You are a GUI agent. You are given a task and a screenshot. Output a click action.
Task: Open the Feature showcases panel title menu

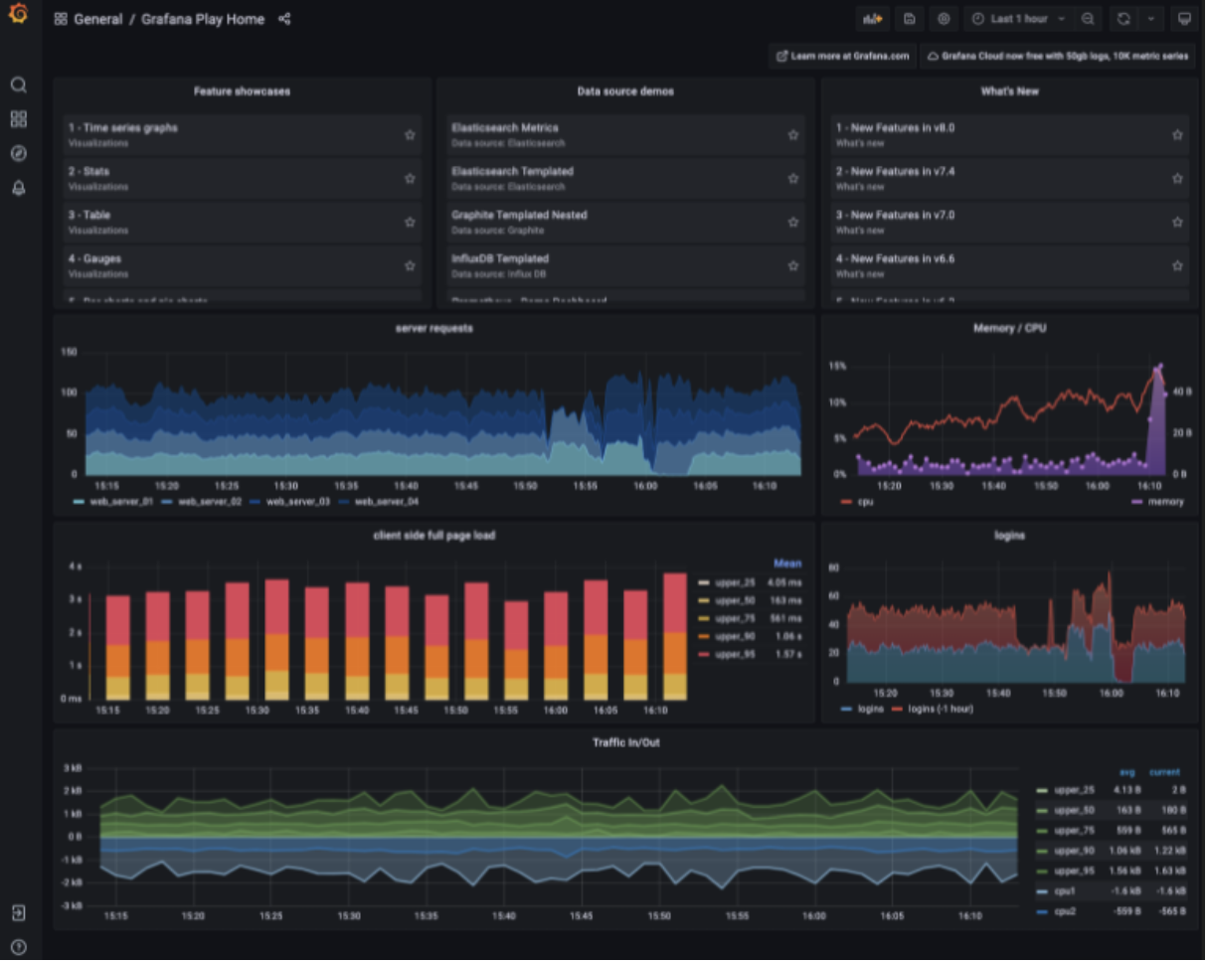point(242,91)
